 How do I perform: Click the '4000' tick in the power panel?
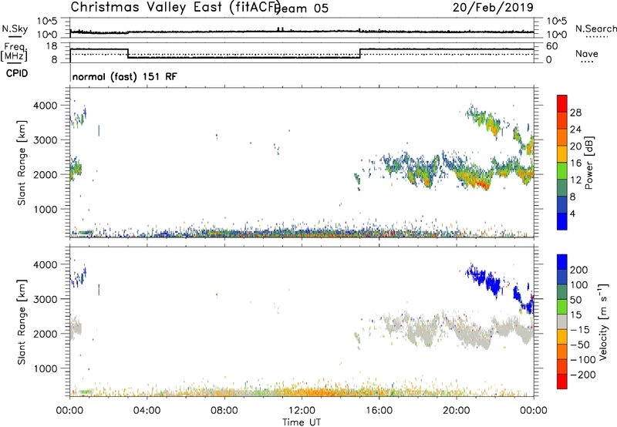(x=46, y=106)
